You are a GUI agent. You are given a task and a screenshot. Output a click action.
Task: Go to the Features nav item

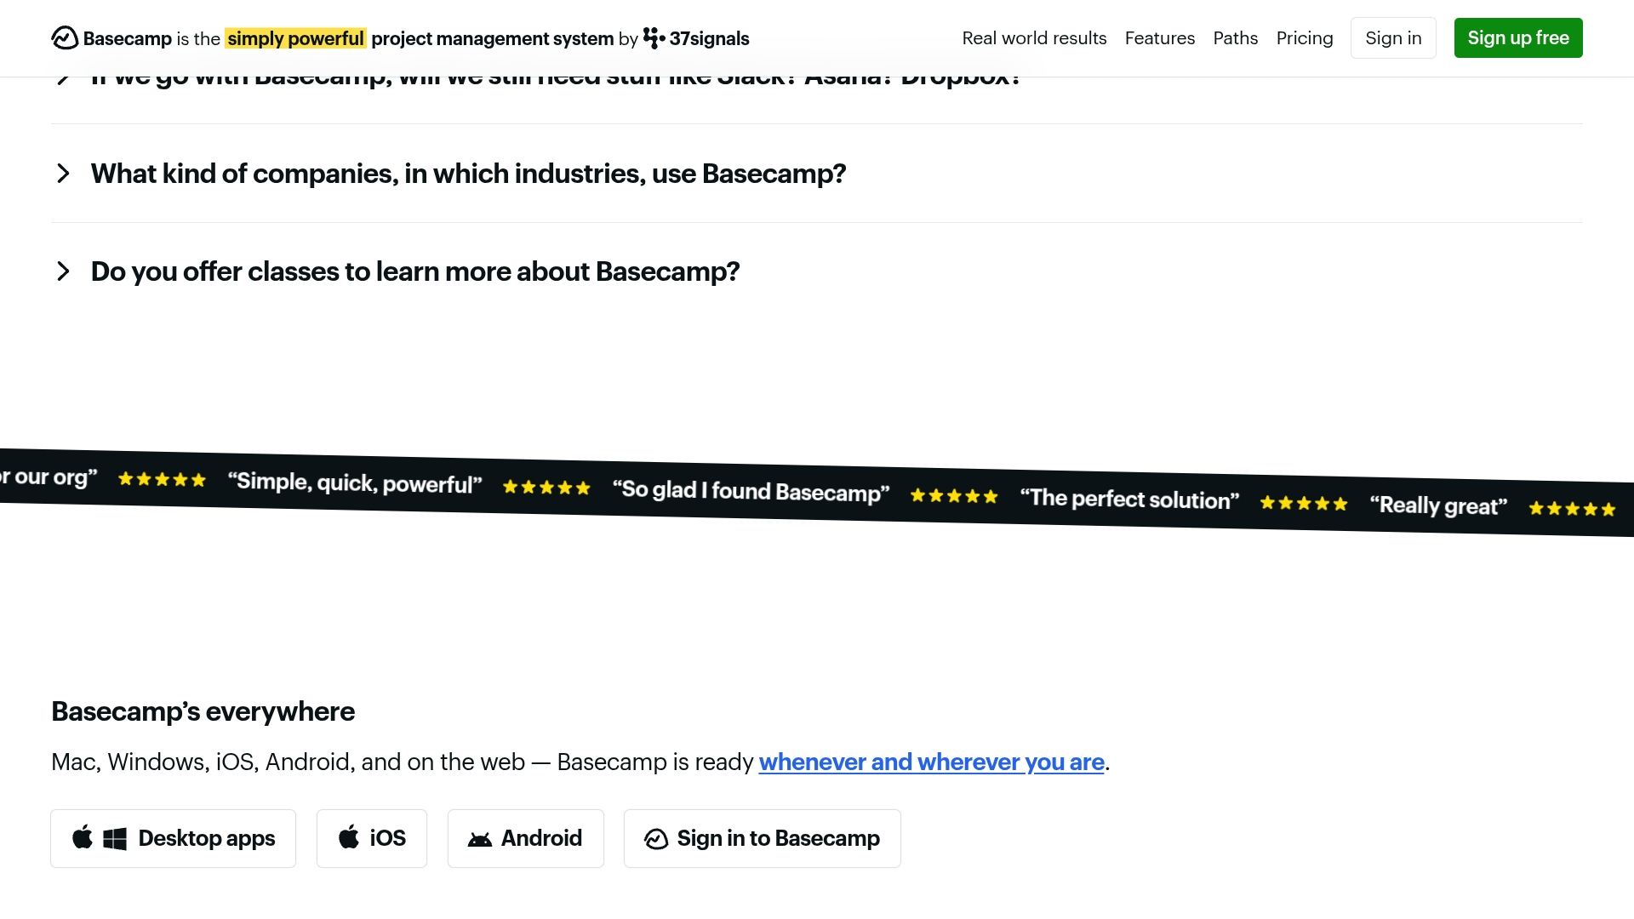[x=1160, y=38]
